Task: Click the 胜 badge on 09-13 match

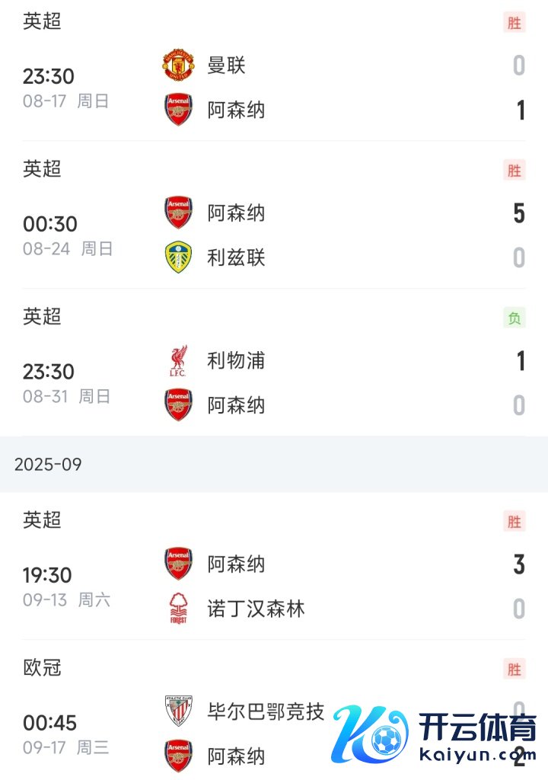Action: coord(515,522)
